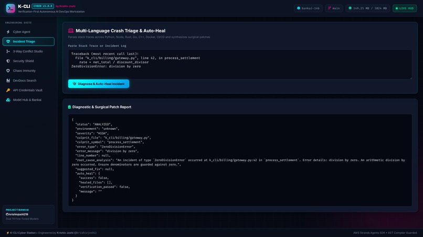
Task: Open 3-Way Conflict Studio
Action: pos(28,51)
